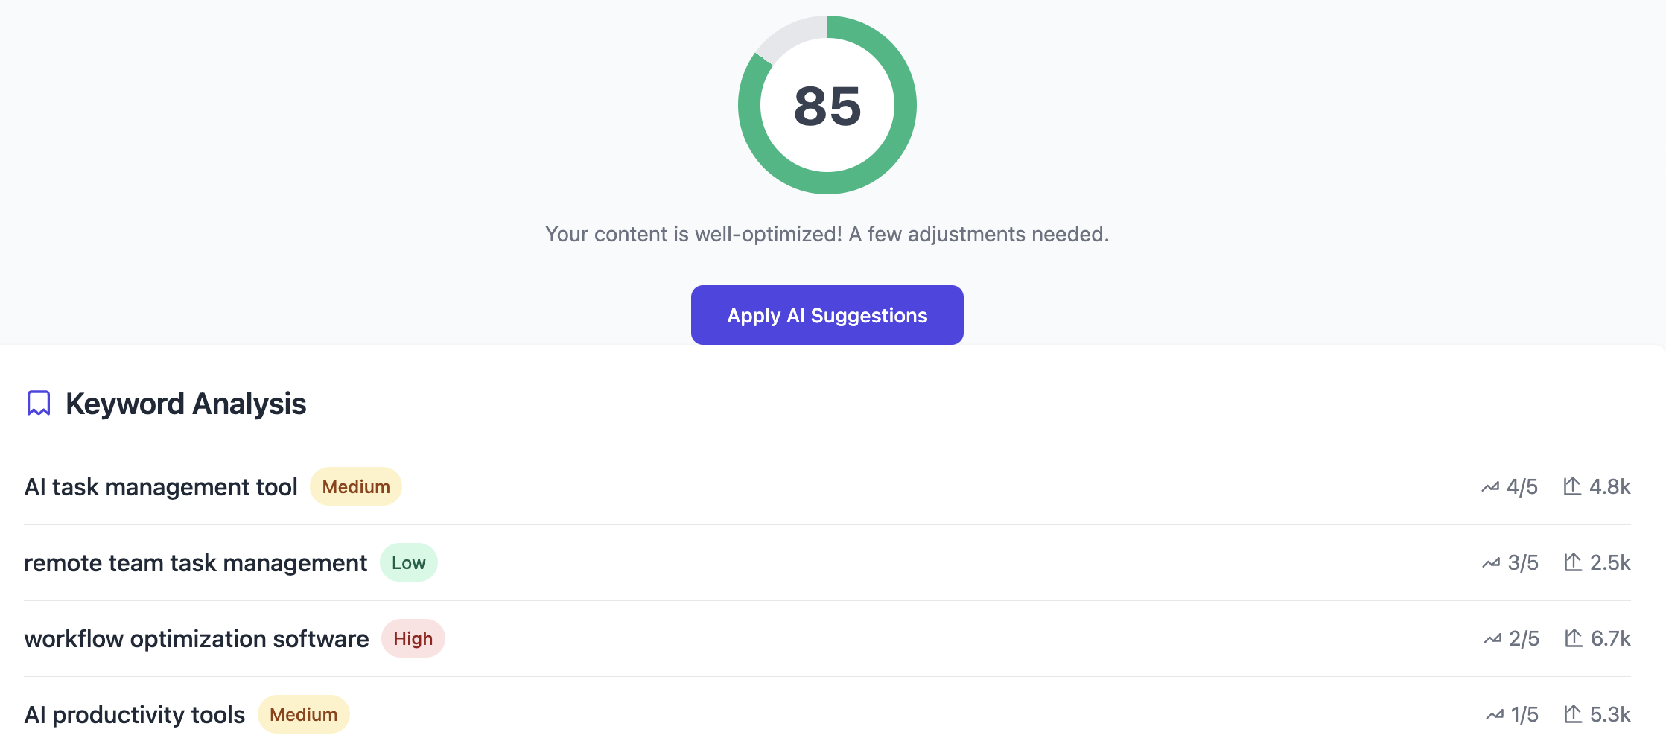
Task: Click the trend icon for AI task management tool
Action: 1490,487
